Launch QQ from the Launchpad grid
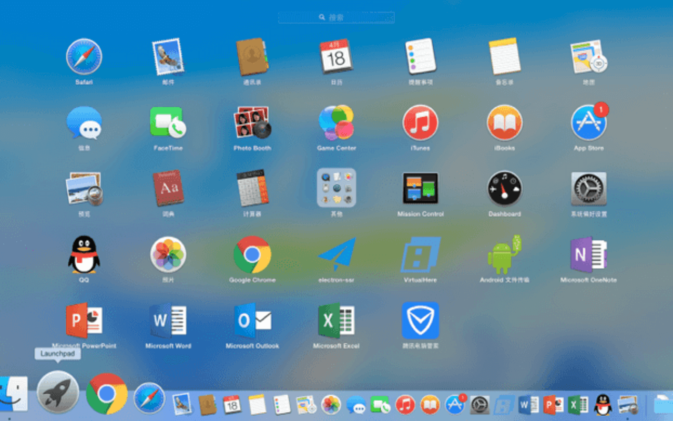 pyautogui.click(x=84, y=254)
